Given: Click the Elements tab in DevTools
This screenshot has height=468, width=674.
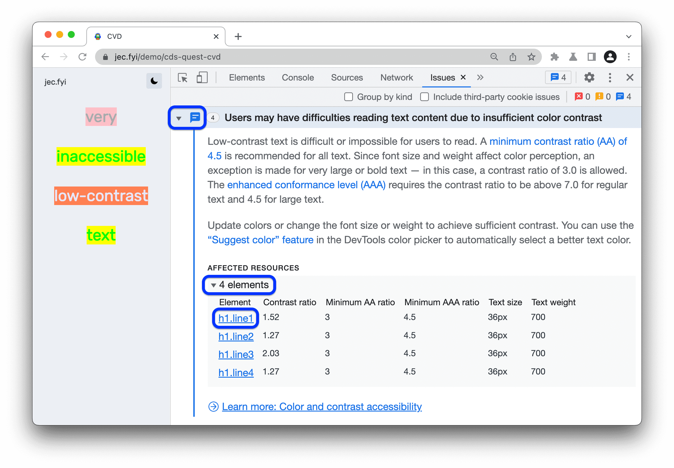Looking at the screenshot, I should tap(246, 77).
